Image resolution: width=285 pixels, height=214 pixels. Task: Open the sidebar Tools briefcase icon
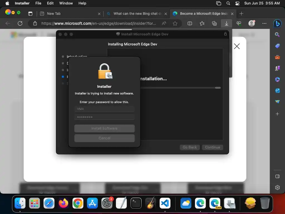tap(277, 57)
